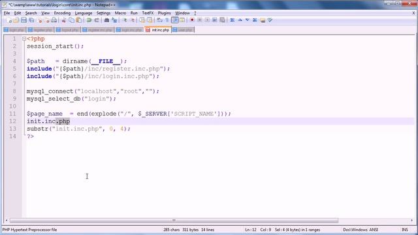418x235 pixels.
Task: Open the Encoding menu
Action: 62,13
